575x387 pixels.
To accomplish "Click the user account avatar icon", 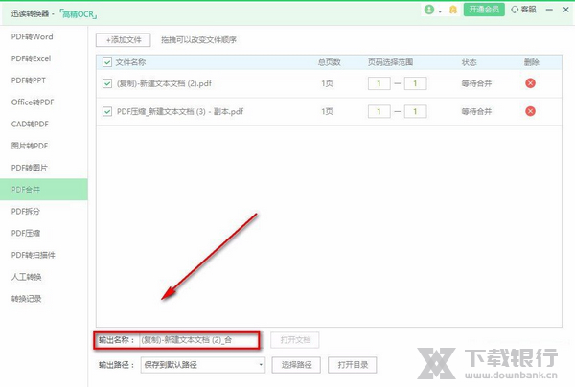I will pos(429,10).
